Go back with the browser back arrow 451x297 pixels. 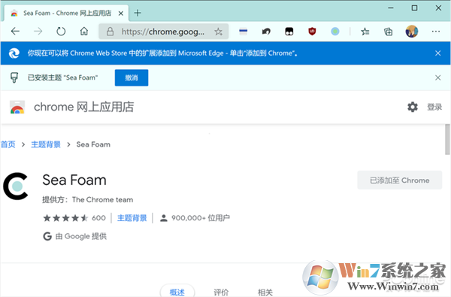(x=15, y=31)
